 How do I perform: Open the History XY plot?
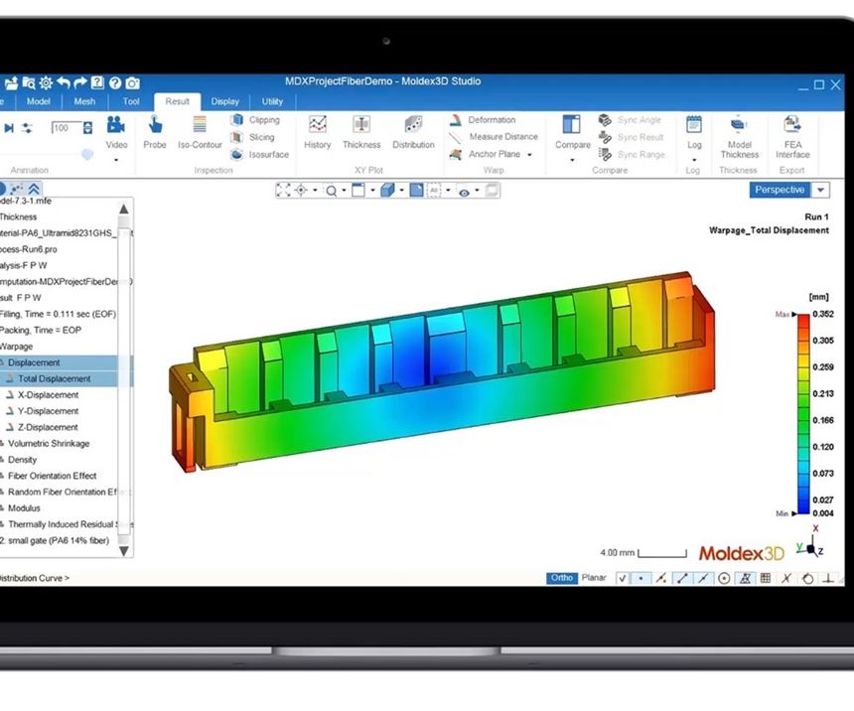pyautogui.click(x=318, y=132)
